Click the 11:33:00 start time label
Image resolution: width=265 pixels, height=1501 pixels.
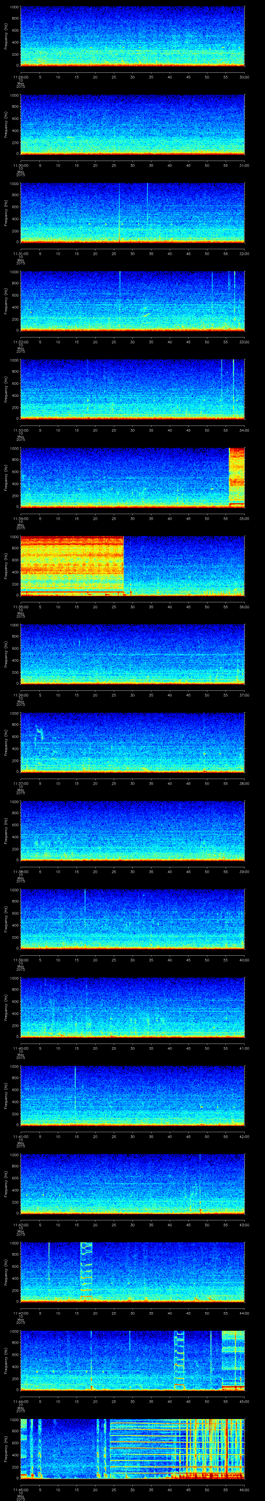(20, 430)
